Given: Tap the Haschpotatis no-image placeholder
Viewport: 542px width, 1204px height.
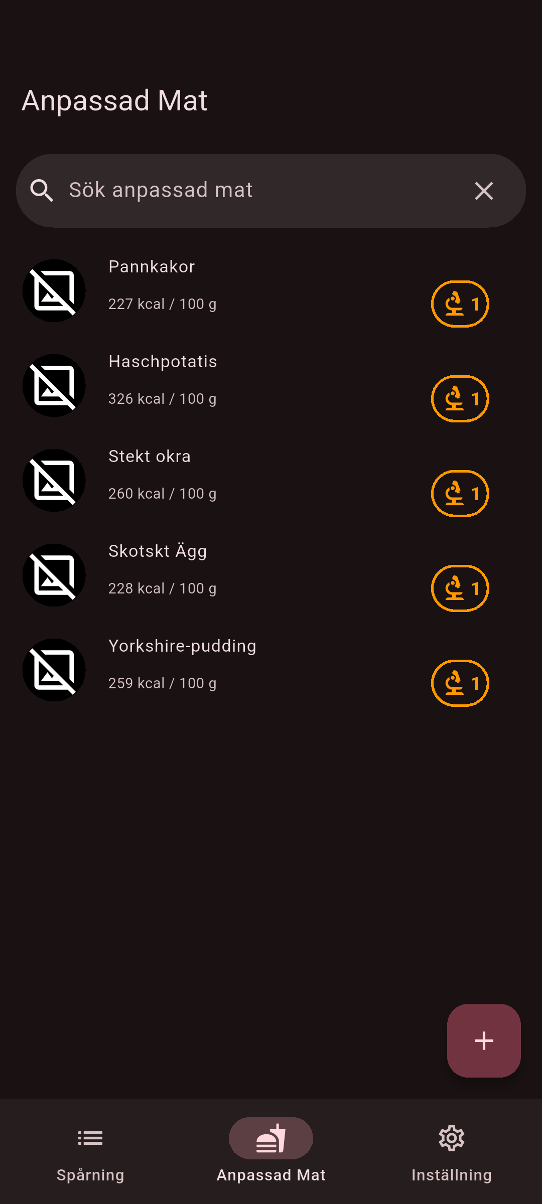Looking at the screenshot, I should [54, 386].
